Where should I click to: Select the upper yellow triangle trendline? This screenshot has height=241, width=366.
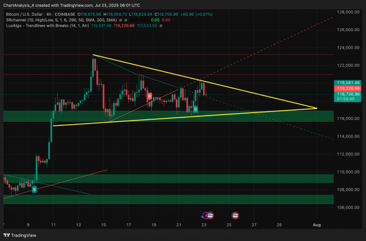coord(205,82)
